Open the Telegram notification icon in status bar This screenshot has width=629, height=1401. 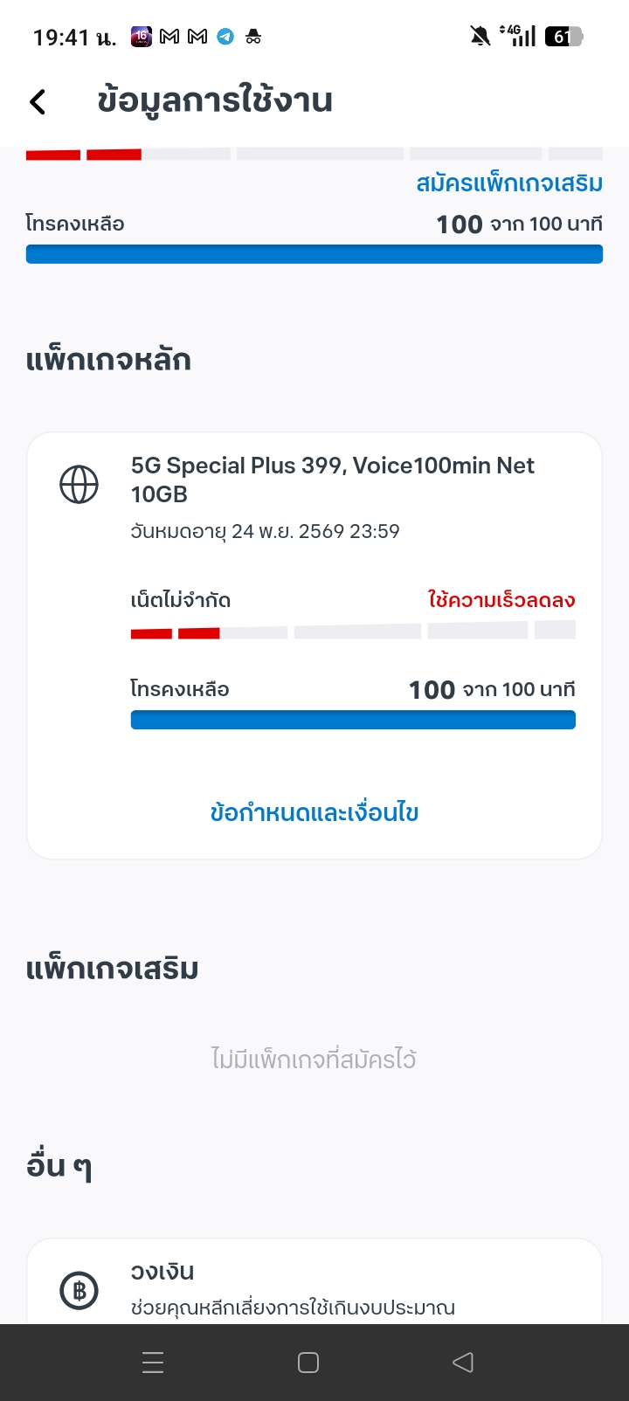(225, 37)
